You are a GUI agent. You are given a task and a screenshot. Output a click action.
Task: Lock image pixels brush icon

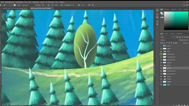pos(169,43)
